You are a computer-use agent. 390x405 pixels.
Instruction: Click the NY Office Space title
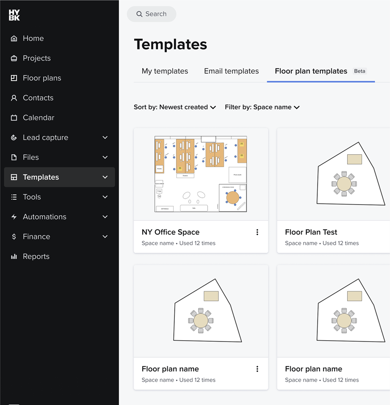[x=171, y=232]
